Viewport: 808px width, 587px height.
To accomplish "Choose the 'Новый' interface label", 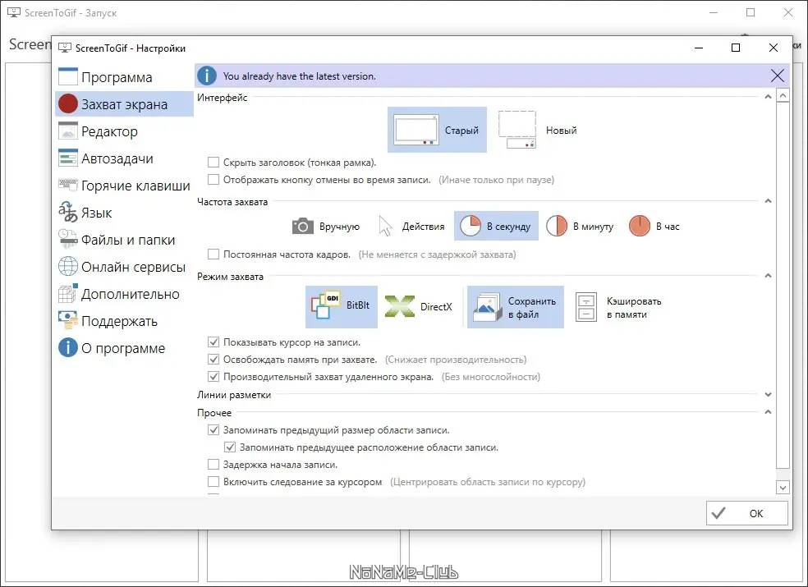I will coord(561,131).
